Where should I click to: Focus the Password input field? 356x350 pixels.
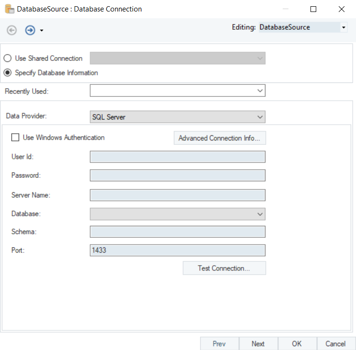[177, 175]
